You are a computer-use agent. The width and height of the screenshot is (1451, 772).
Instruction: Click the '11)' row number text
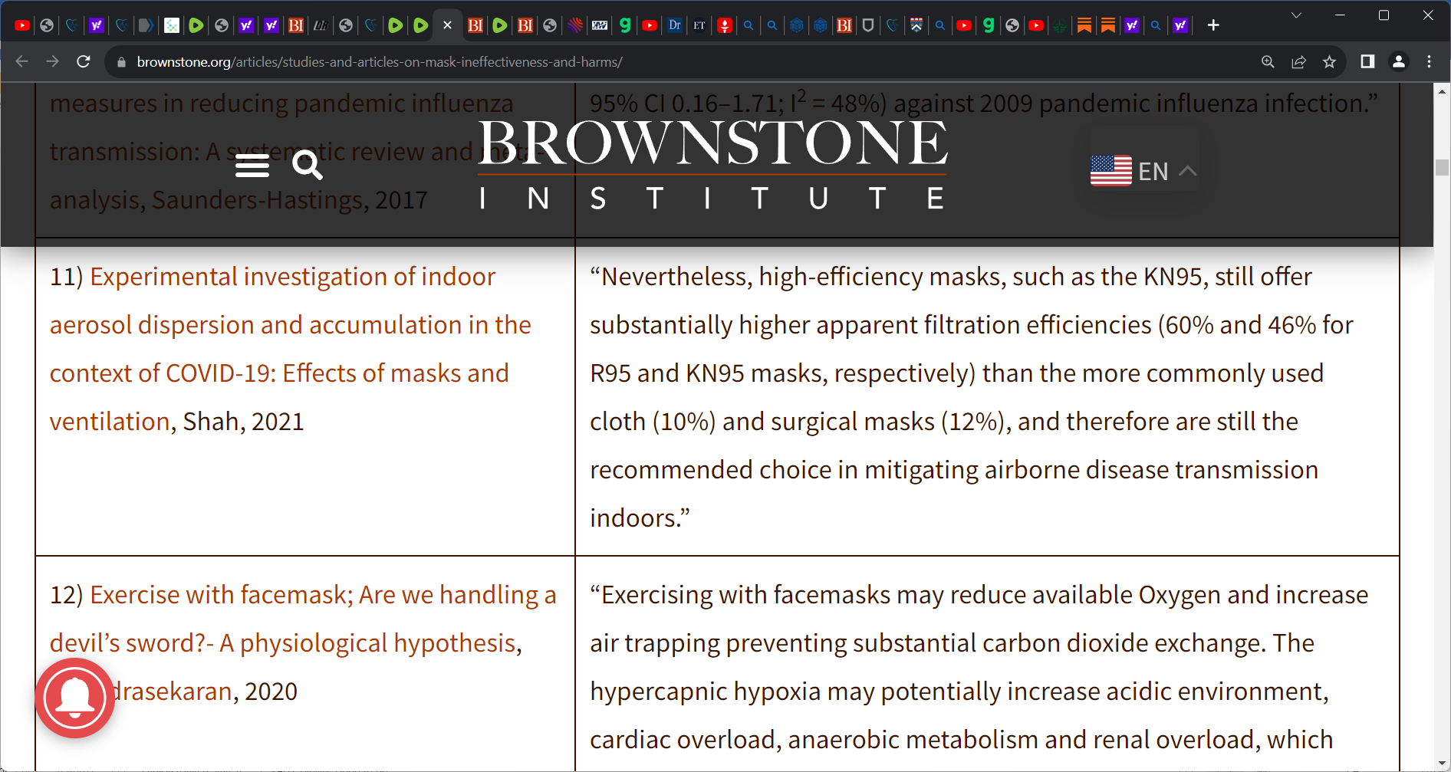point(66,277)
